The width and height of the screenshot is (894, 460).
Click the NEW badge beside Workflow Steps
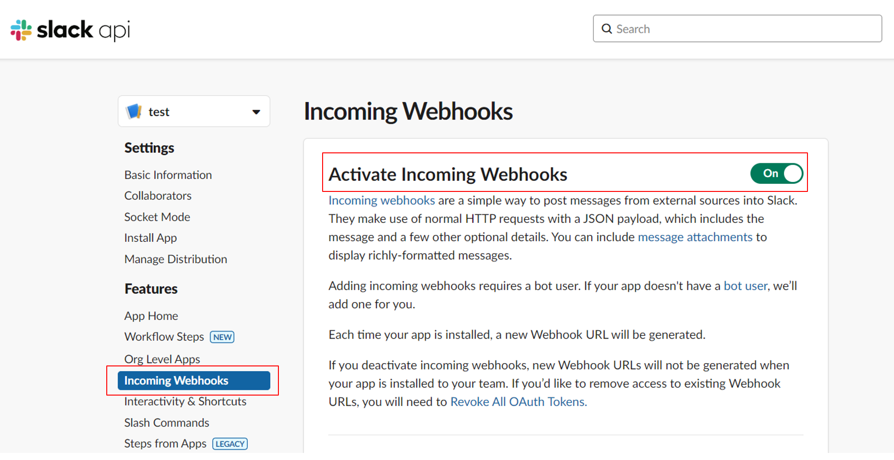coord(222,337)
